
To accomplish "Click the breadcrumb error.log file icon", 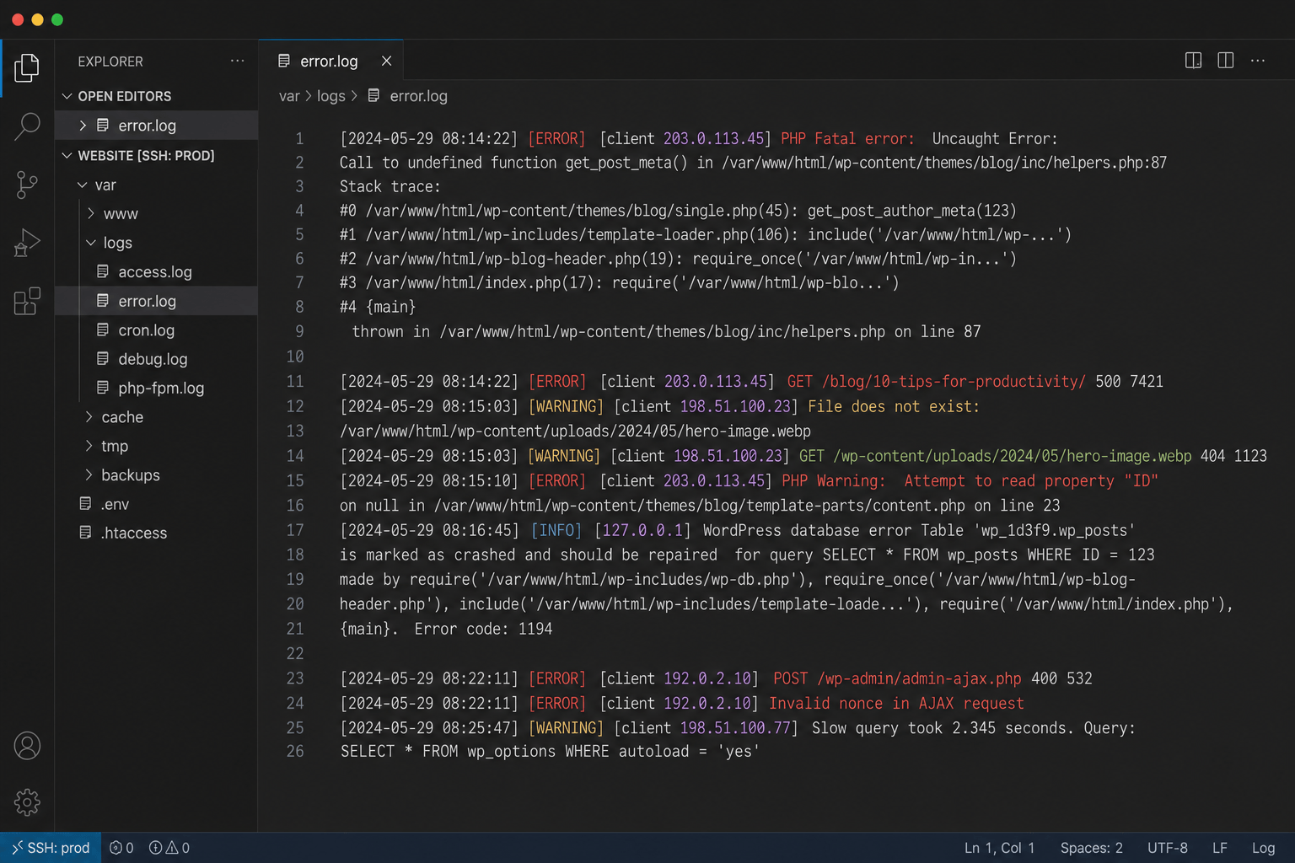I will pos(373,95).
